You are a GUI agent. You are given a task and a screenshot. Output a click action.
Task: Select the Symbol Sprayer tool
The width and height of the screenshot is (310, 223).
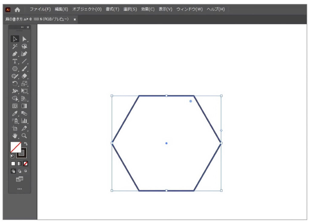[x=15, y=121]
